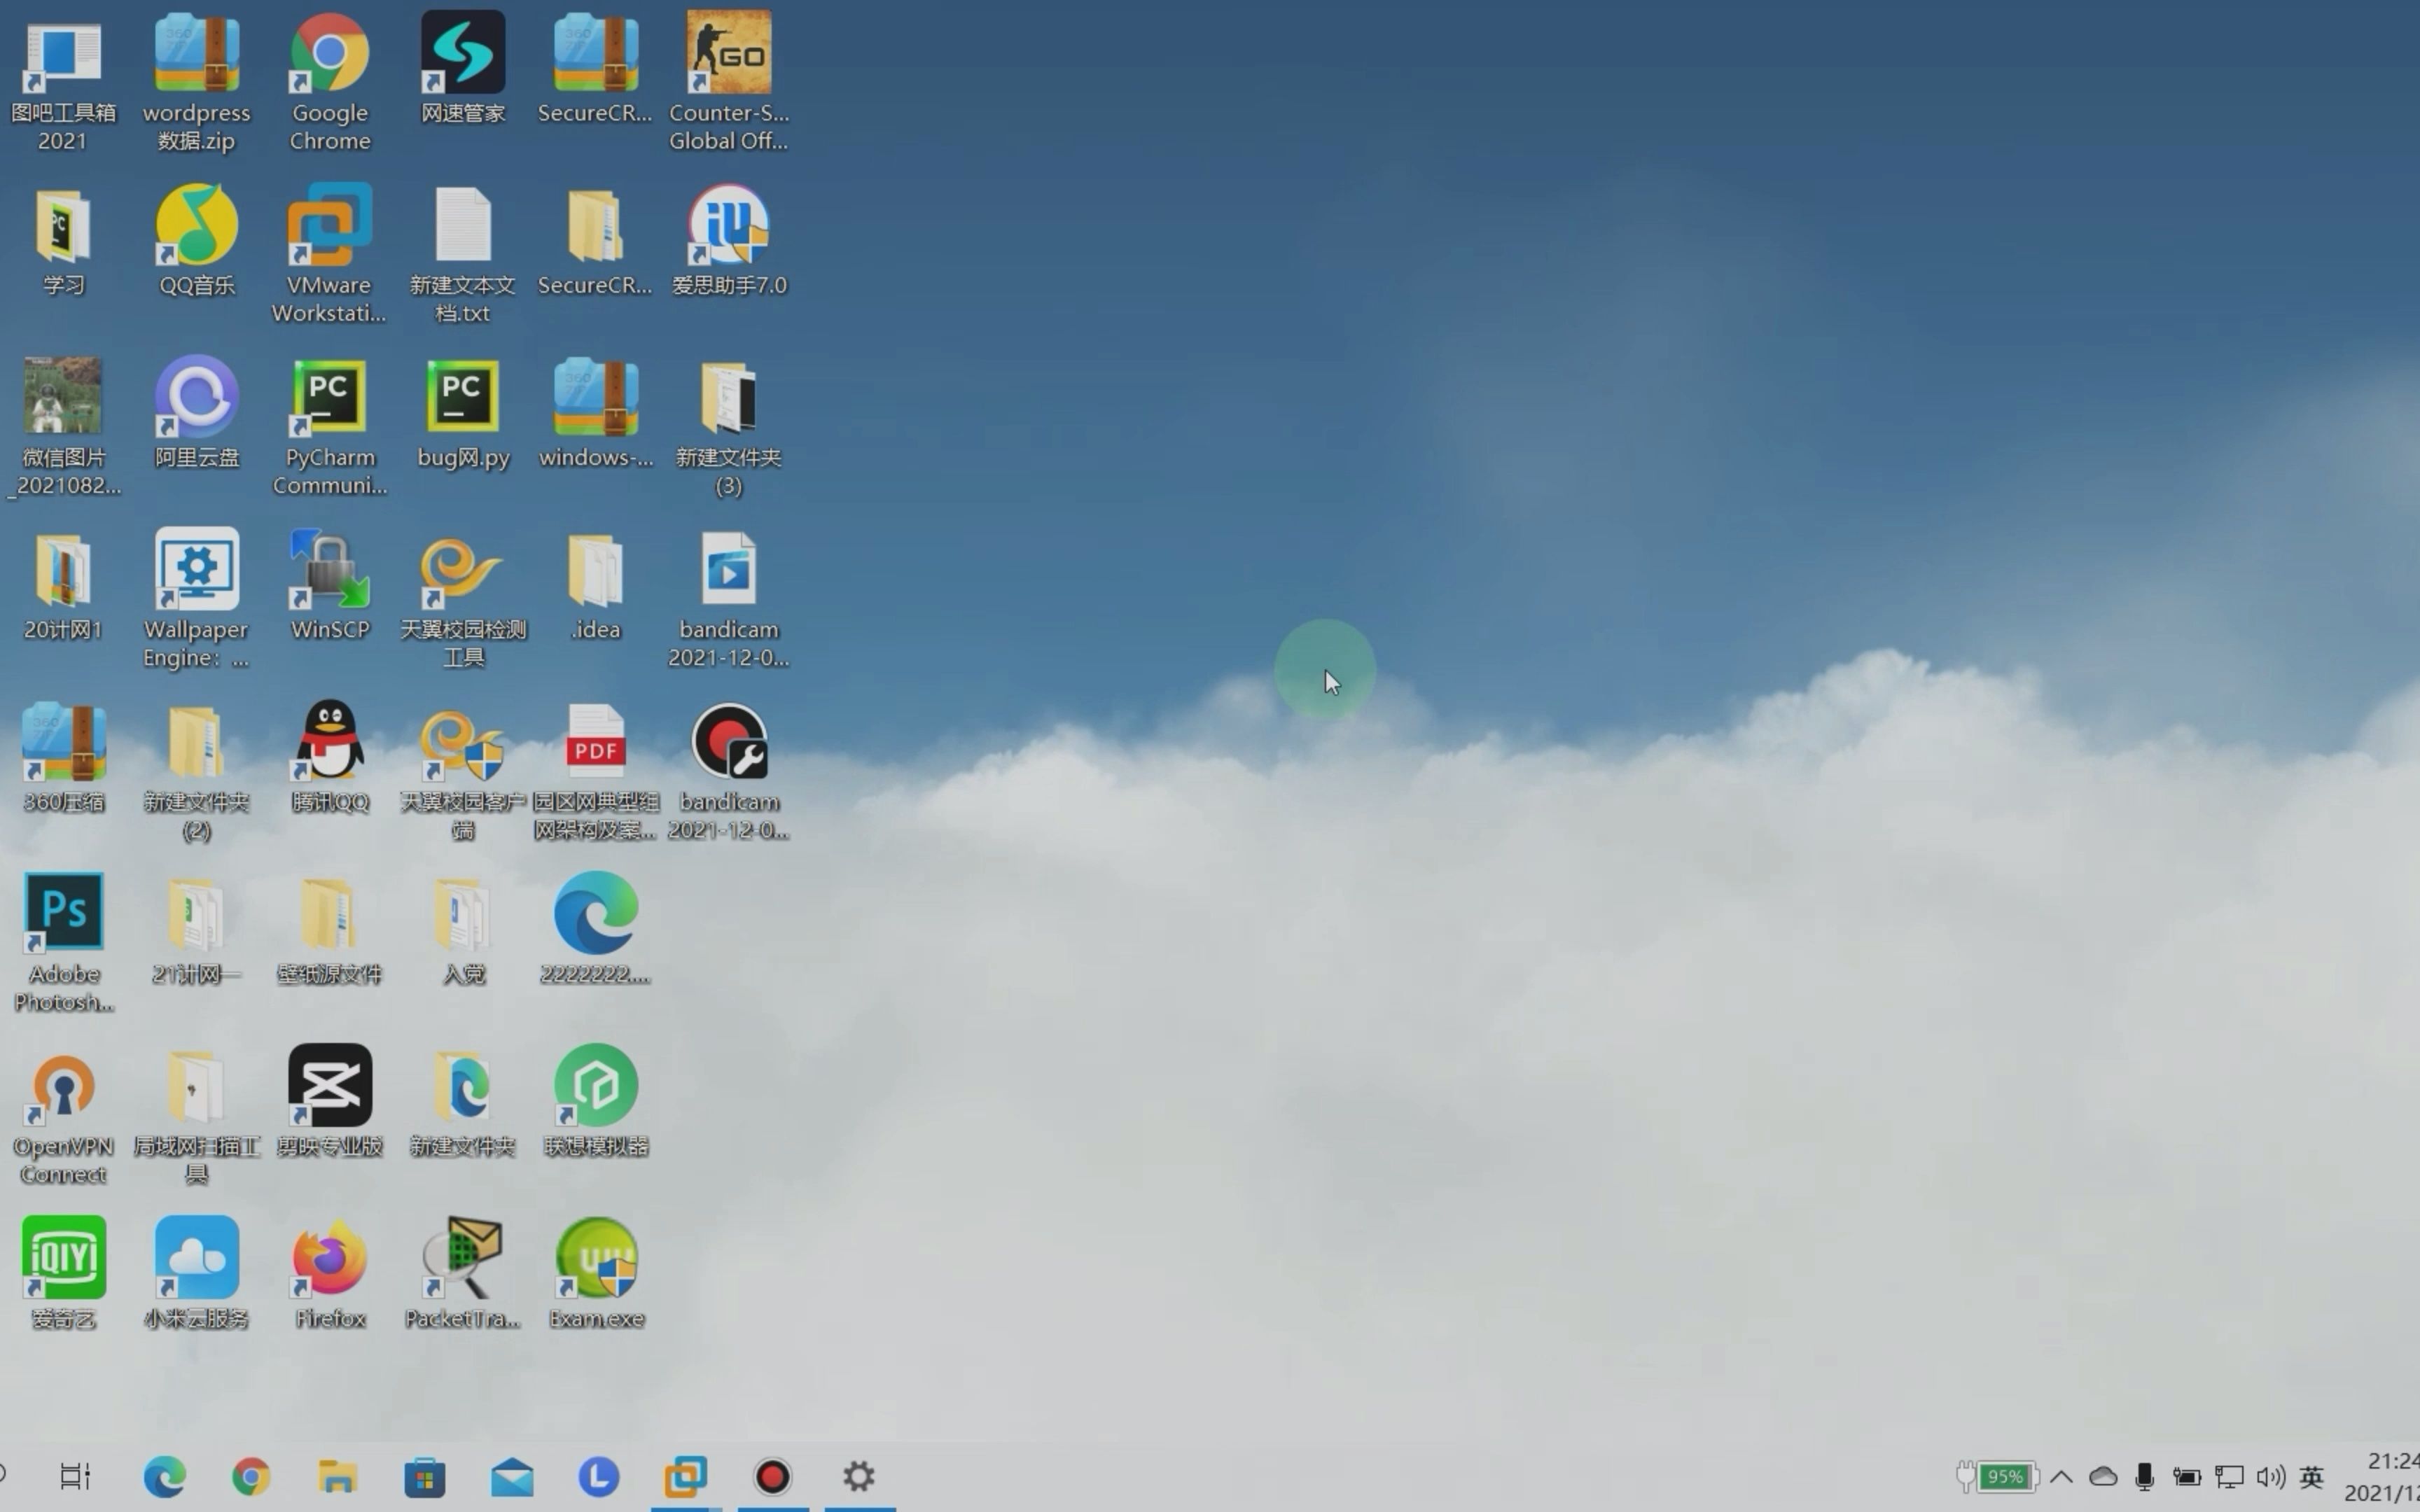The height and width of the screenshot is (1512, 2420).
Task: Select the wordpress 数据.zip archive
Action: [x=196, y=81]
